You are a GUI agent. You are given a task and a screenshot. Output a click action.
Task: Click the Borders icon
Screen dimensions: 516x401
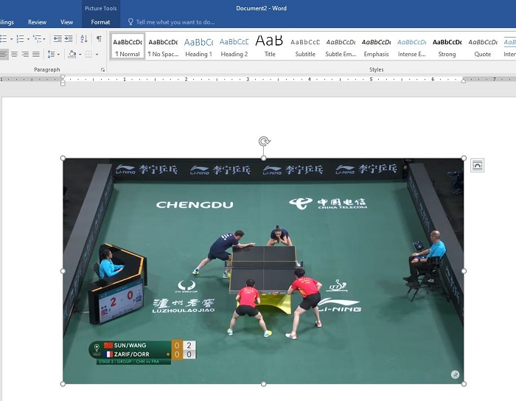click(x=88, y=54)
